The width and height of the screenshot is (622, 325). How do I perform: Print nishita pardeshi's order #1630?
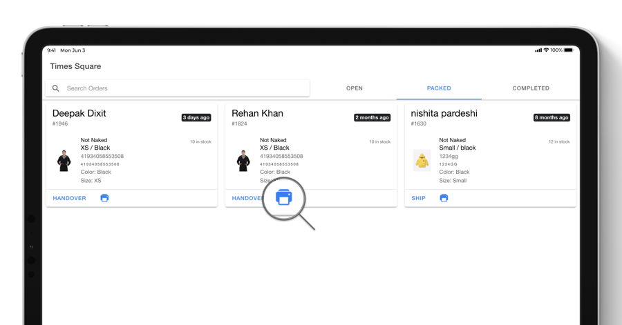pos(444,198)
